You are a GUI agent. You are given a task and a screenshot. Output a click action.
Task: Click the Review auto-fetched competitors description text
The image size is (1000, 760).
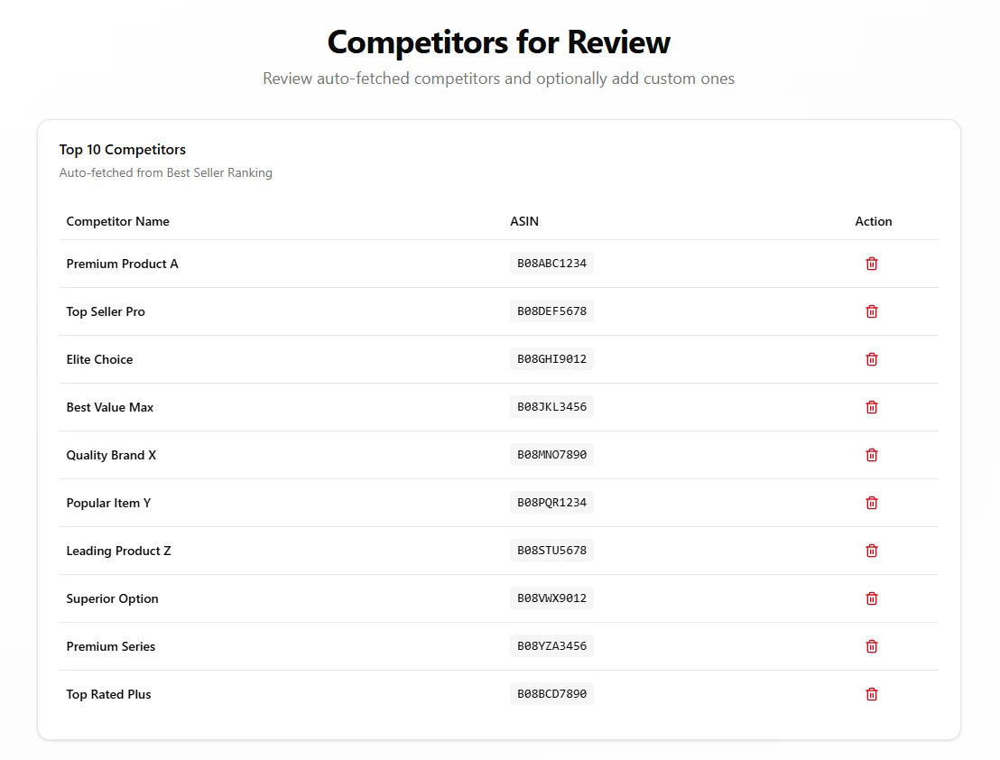point(499,79)
